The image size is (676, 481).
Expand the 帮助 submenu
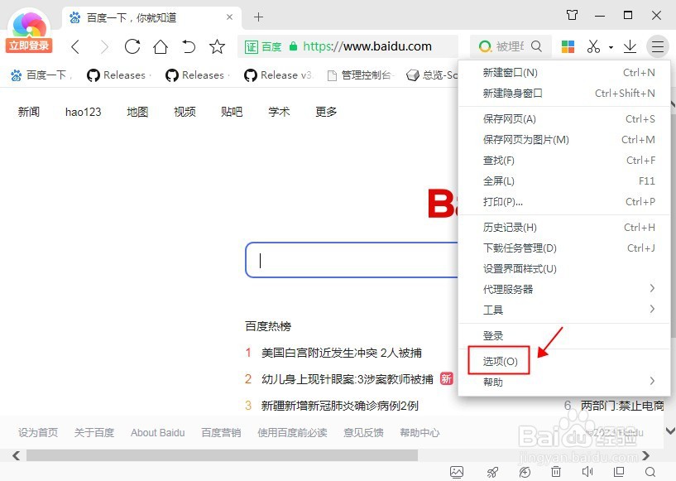coord(652,381)
